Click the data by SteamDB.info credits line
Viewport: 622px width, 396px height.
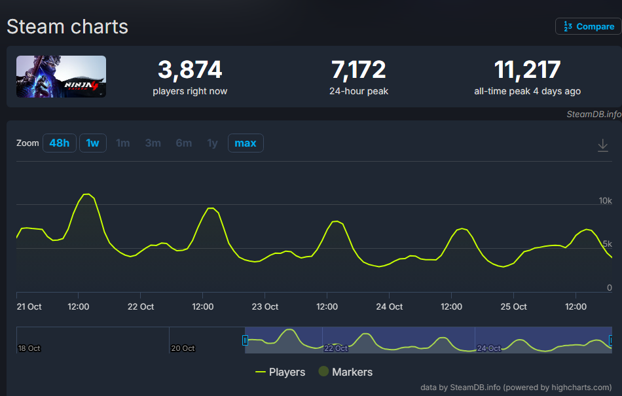point(516,387)
